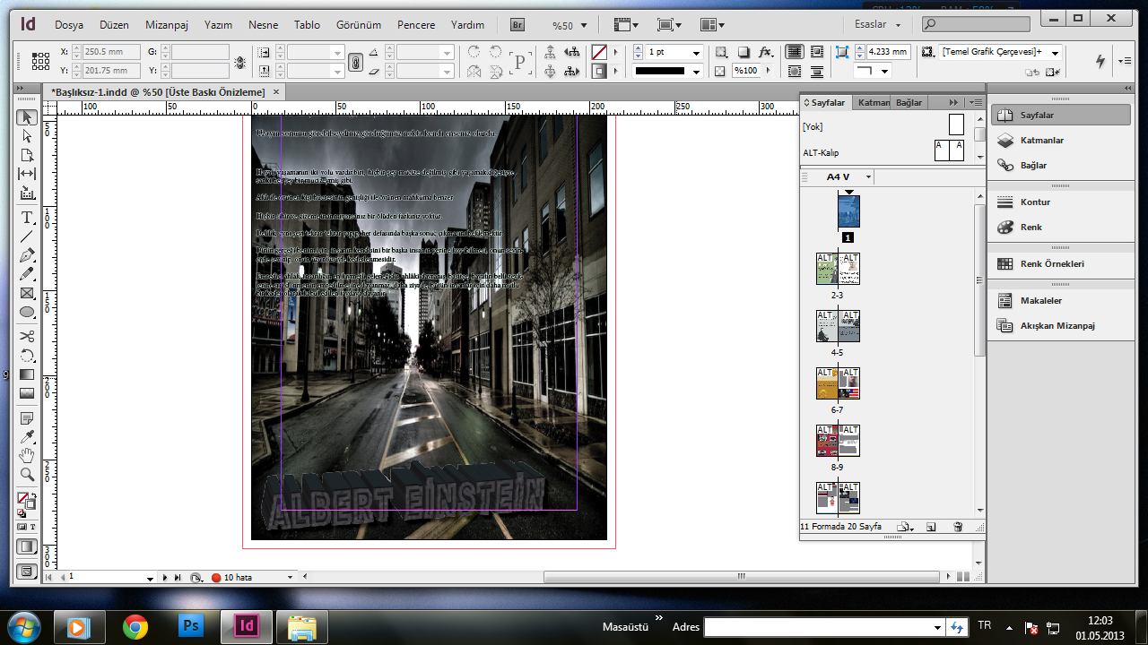Open the preflight 10 hata dropdown
The image size is (1148, 645).
click(x=290, y=578)
